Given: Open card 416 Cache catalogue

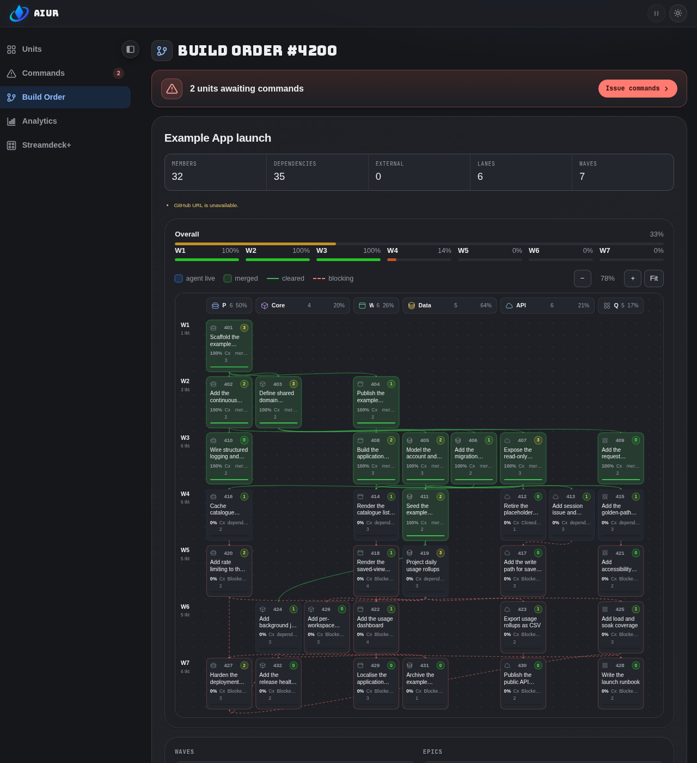Looking at the screenshot, I should coord(229,515).
